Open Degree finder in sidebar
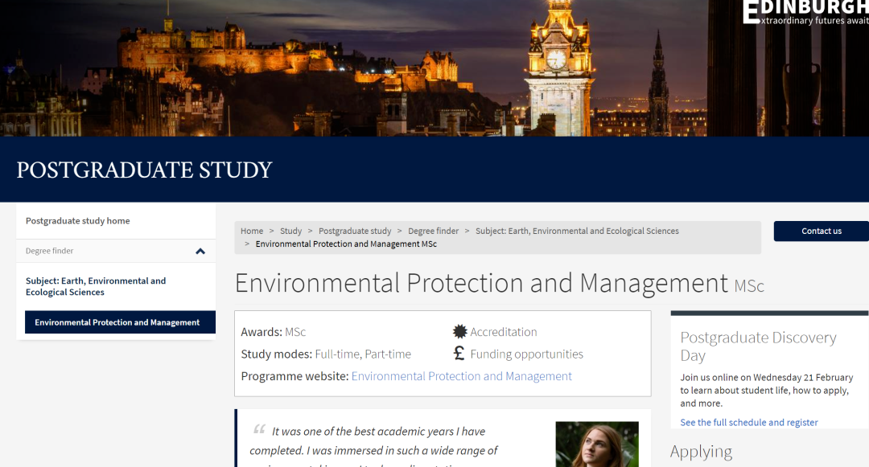Screen dimensions: 869x467 click(x=49, y=251)
